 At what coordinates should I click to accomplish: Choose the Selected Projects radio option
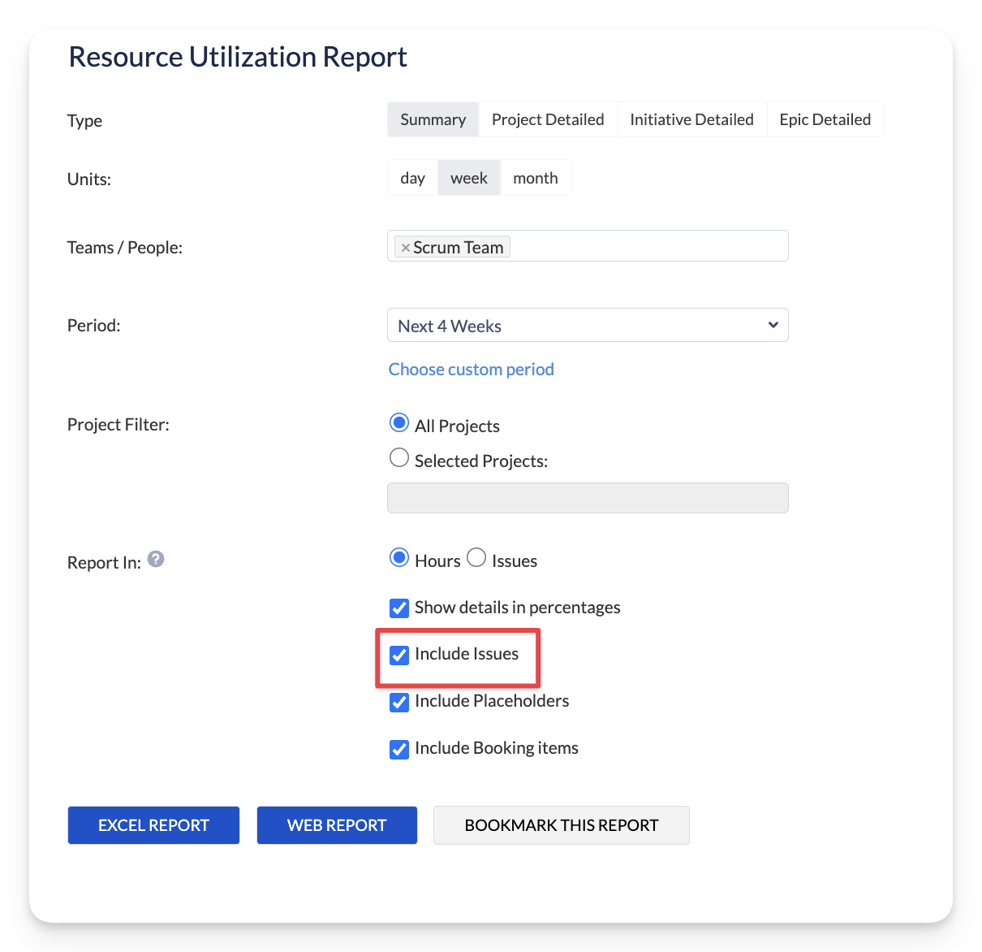(x=399, y=458)
